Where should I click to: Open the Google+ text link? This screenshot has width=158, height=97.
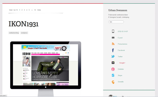pos(122,63)
